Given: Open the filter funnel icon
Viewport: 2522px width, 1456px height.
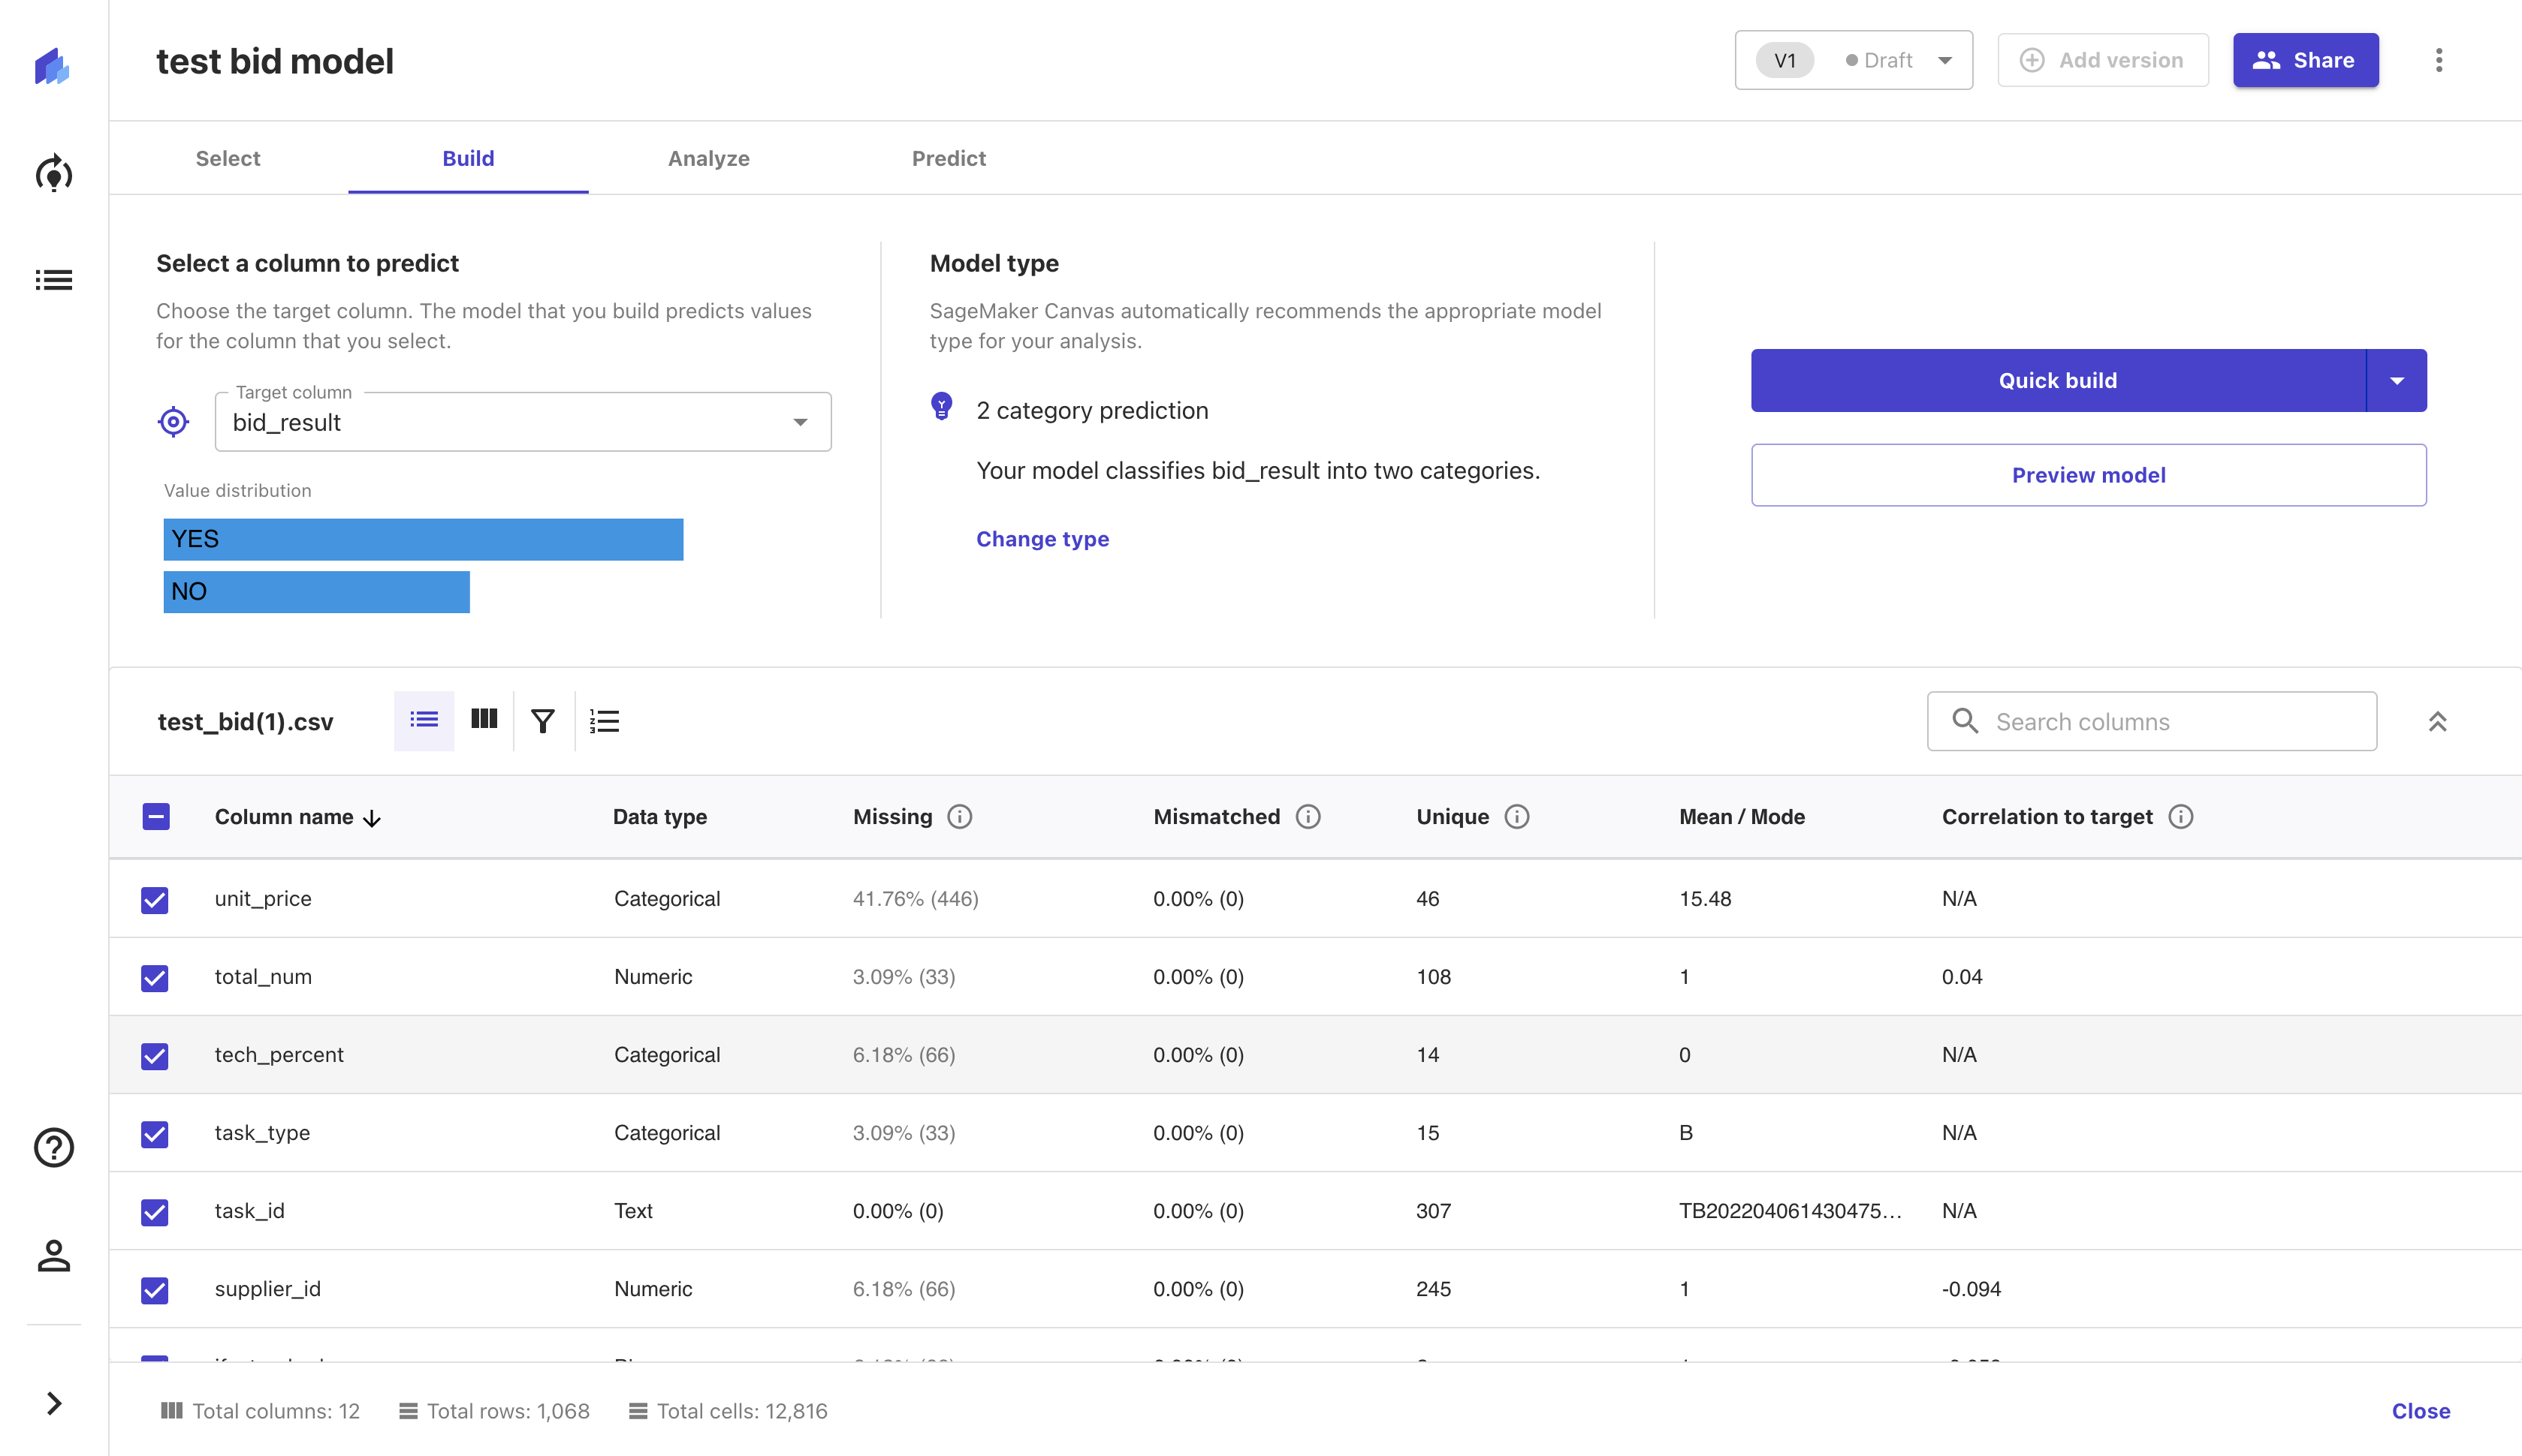Looking at the screenshot, I should (x=543, y=721).
